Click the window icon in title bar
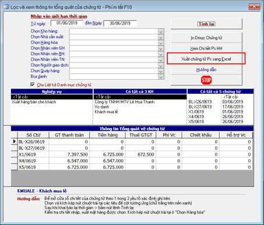This screenshot has width=264, height=225. 6,7
